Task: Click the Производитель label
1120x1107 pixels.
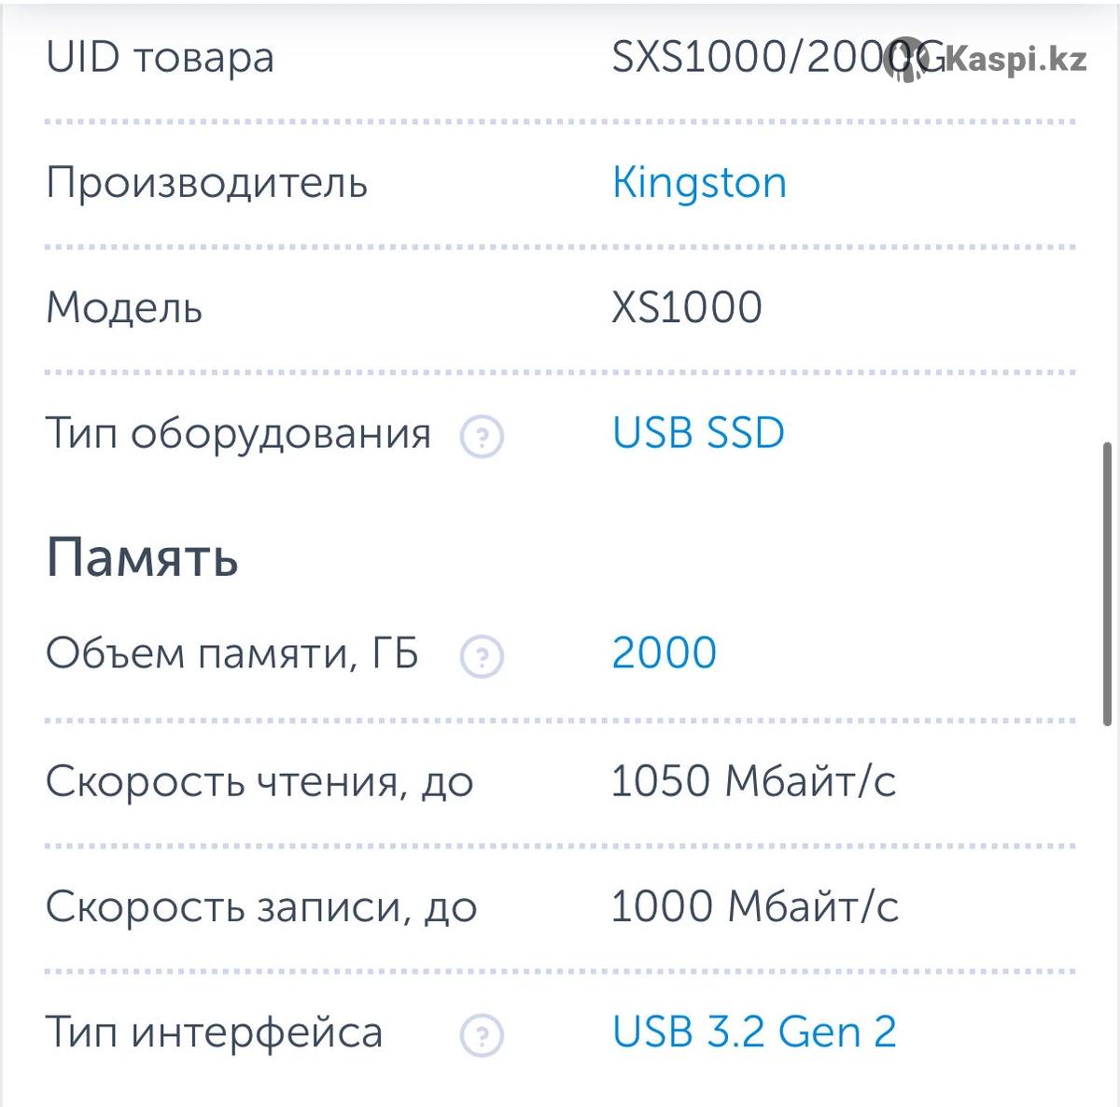Action: click(x=206, y=183)
